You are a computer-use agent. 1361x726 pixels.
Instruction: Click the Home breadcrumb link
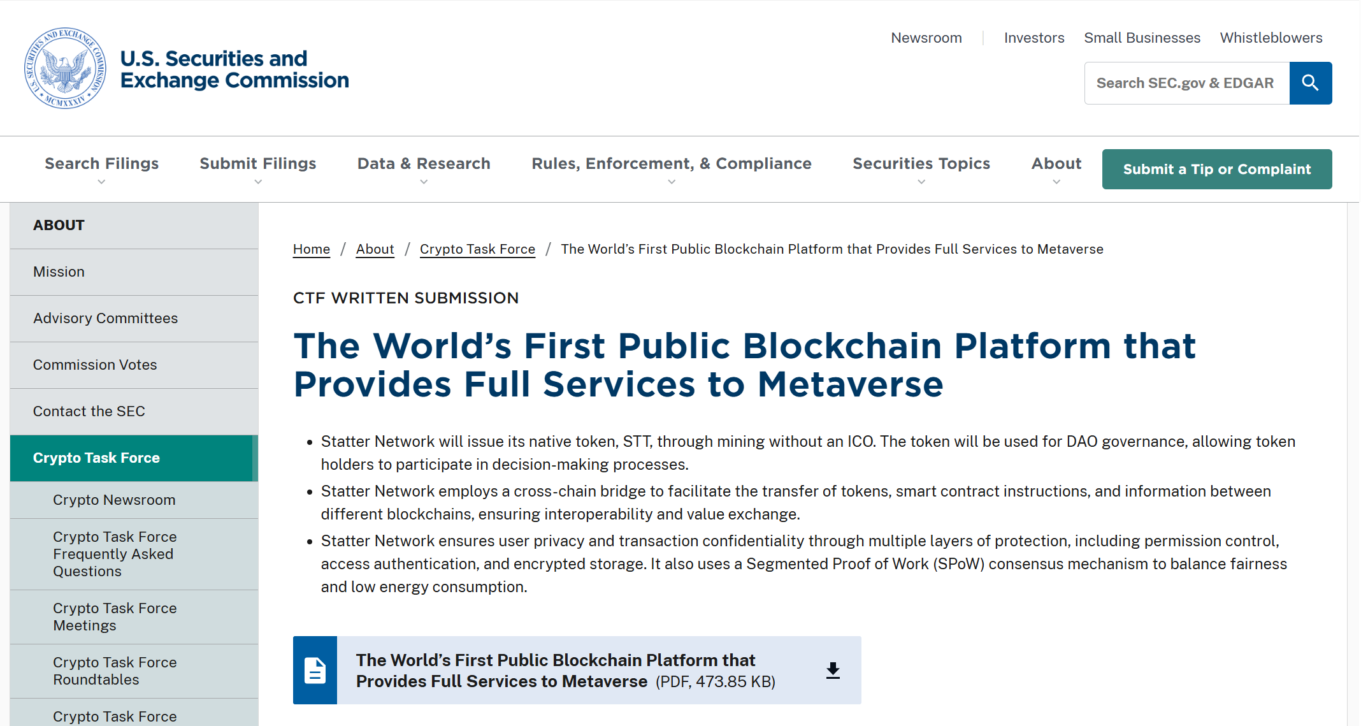[312, 249]
